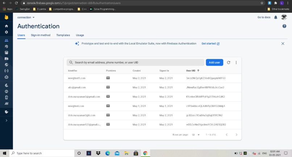The image size is (292, 157).
Task: Select new@test.com identifier
Action: pyautogui.click(x=76, y=106)
